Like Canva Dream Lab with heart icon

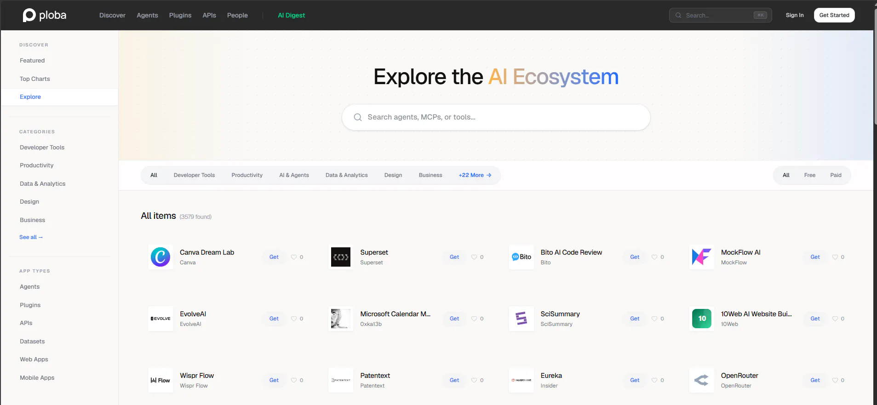pyautogui.click(x=294, y=257)
